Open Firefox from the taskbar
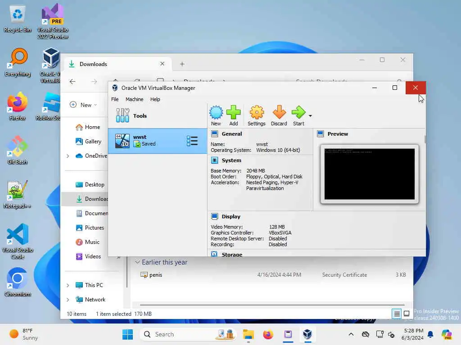461x345 pixels. click(x=268, y=334)
